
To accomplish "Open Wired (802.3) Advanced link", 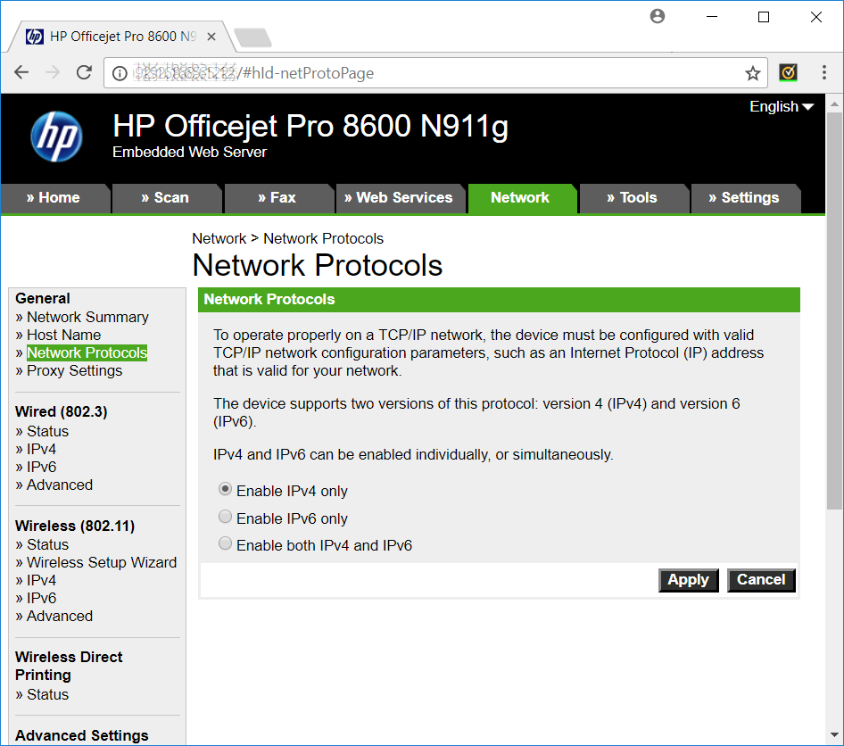I will (60, 485).
